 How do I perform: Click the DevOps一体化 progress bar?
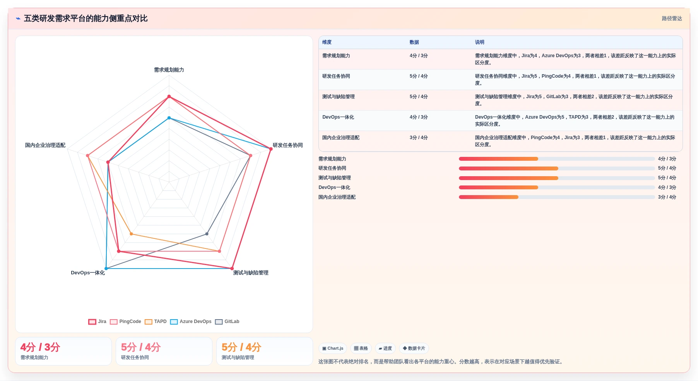557,187
